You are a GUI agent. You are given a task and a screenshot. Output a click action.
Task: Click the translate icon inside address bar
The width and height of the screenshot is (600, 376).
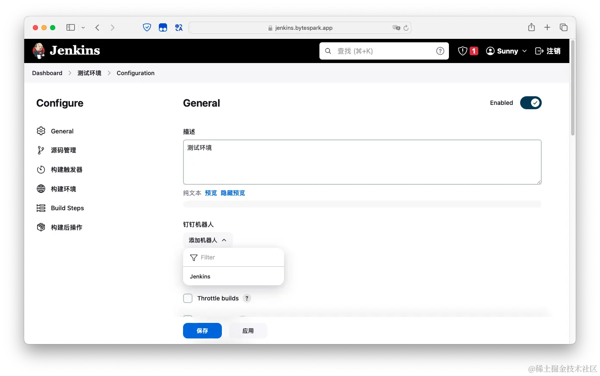(x=396, y=28)
